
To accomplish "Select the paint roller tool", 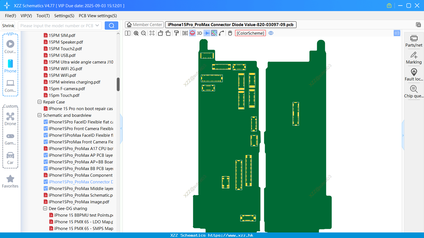I will [177, 33].
